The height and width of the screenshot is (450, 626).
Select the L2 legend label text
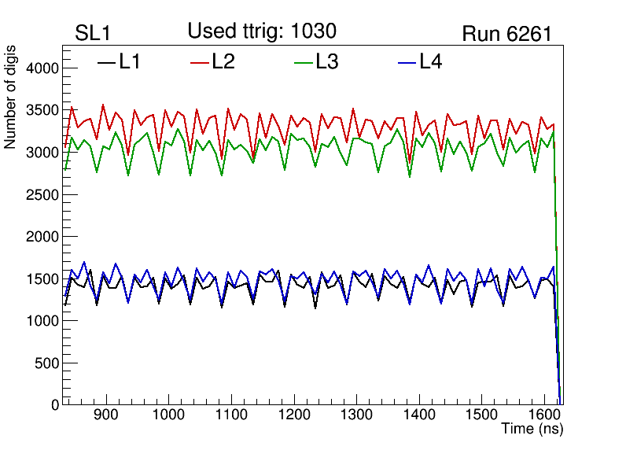(223, 62)
